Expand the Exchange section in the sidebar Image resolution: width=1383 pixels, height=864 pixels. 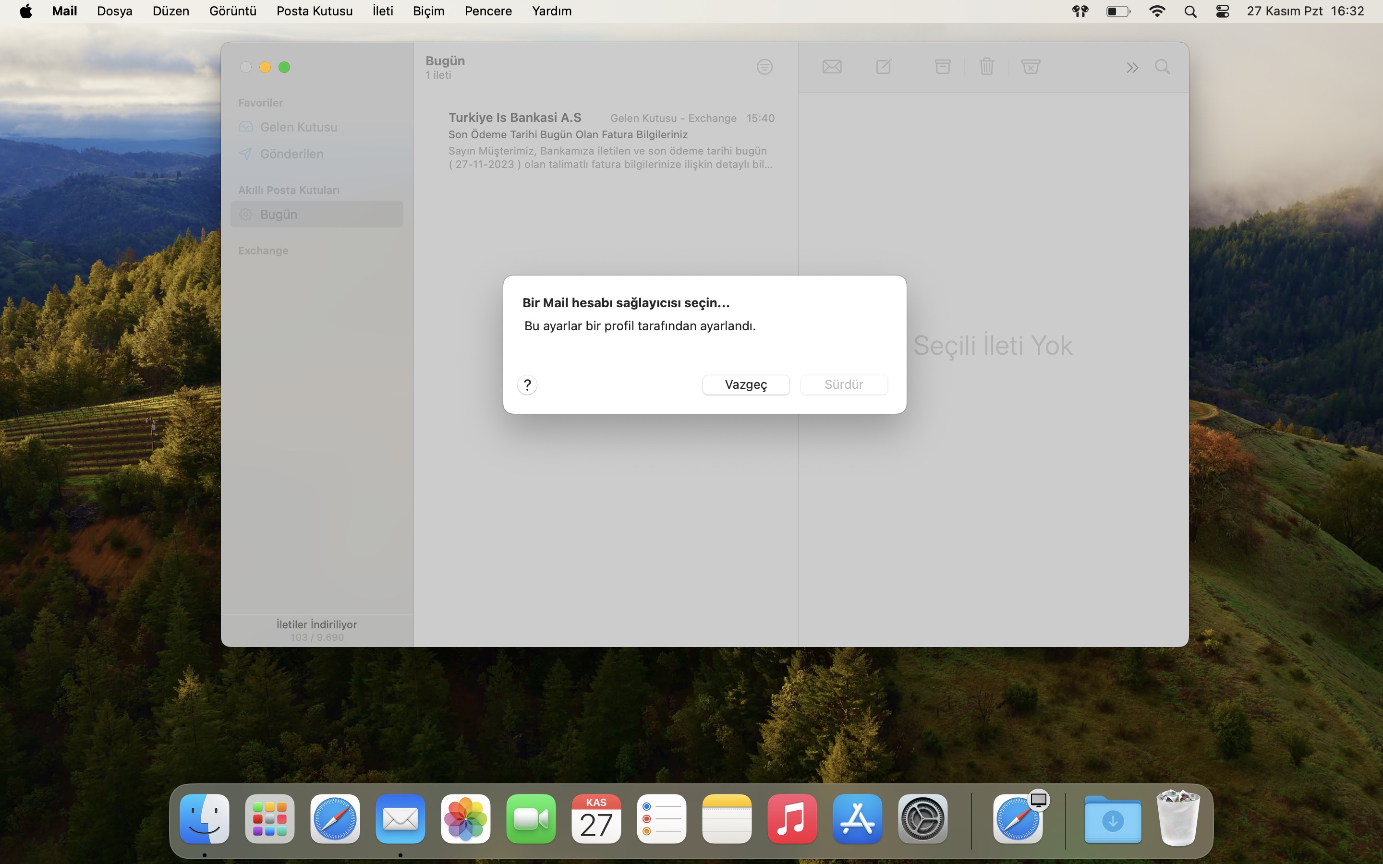point(263,250)
